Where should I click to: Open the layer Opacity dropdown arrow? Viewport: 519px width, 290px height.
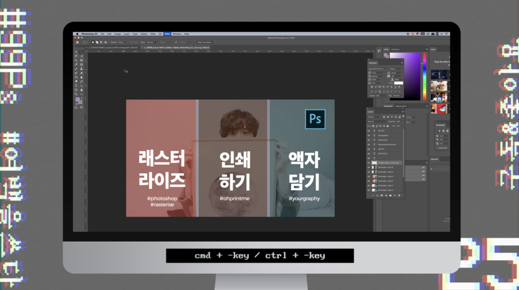(x=402, y=121)
